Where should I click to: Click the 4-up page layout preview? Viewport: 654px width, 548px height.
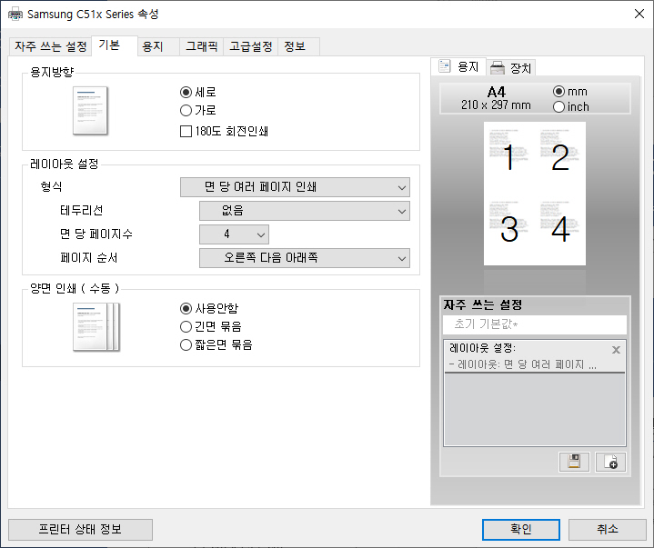[535, 194]
